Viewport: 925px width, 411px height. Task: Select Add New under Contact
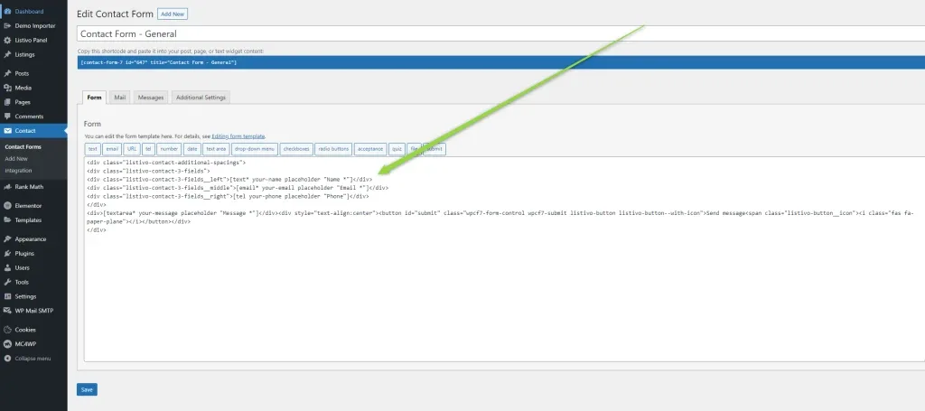(x=16, y=159)
